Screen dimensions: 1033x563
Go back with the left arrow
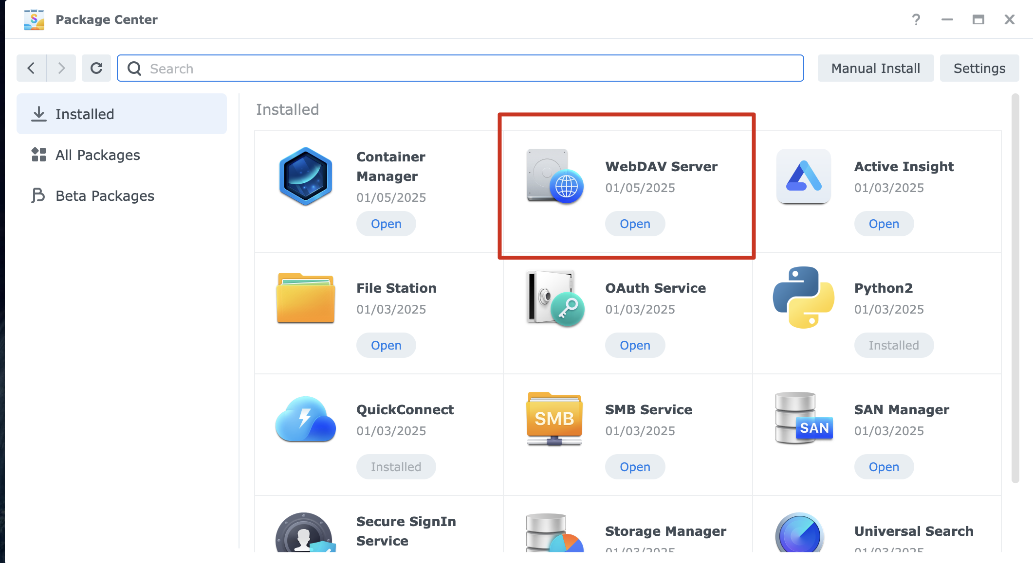[x=31, y=68]
